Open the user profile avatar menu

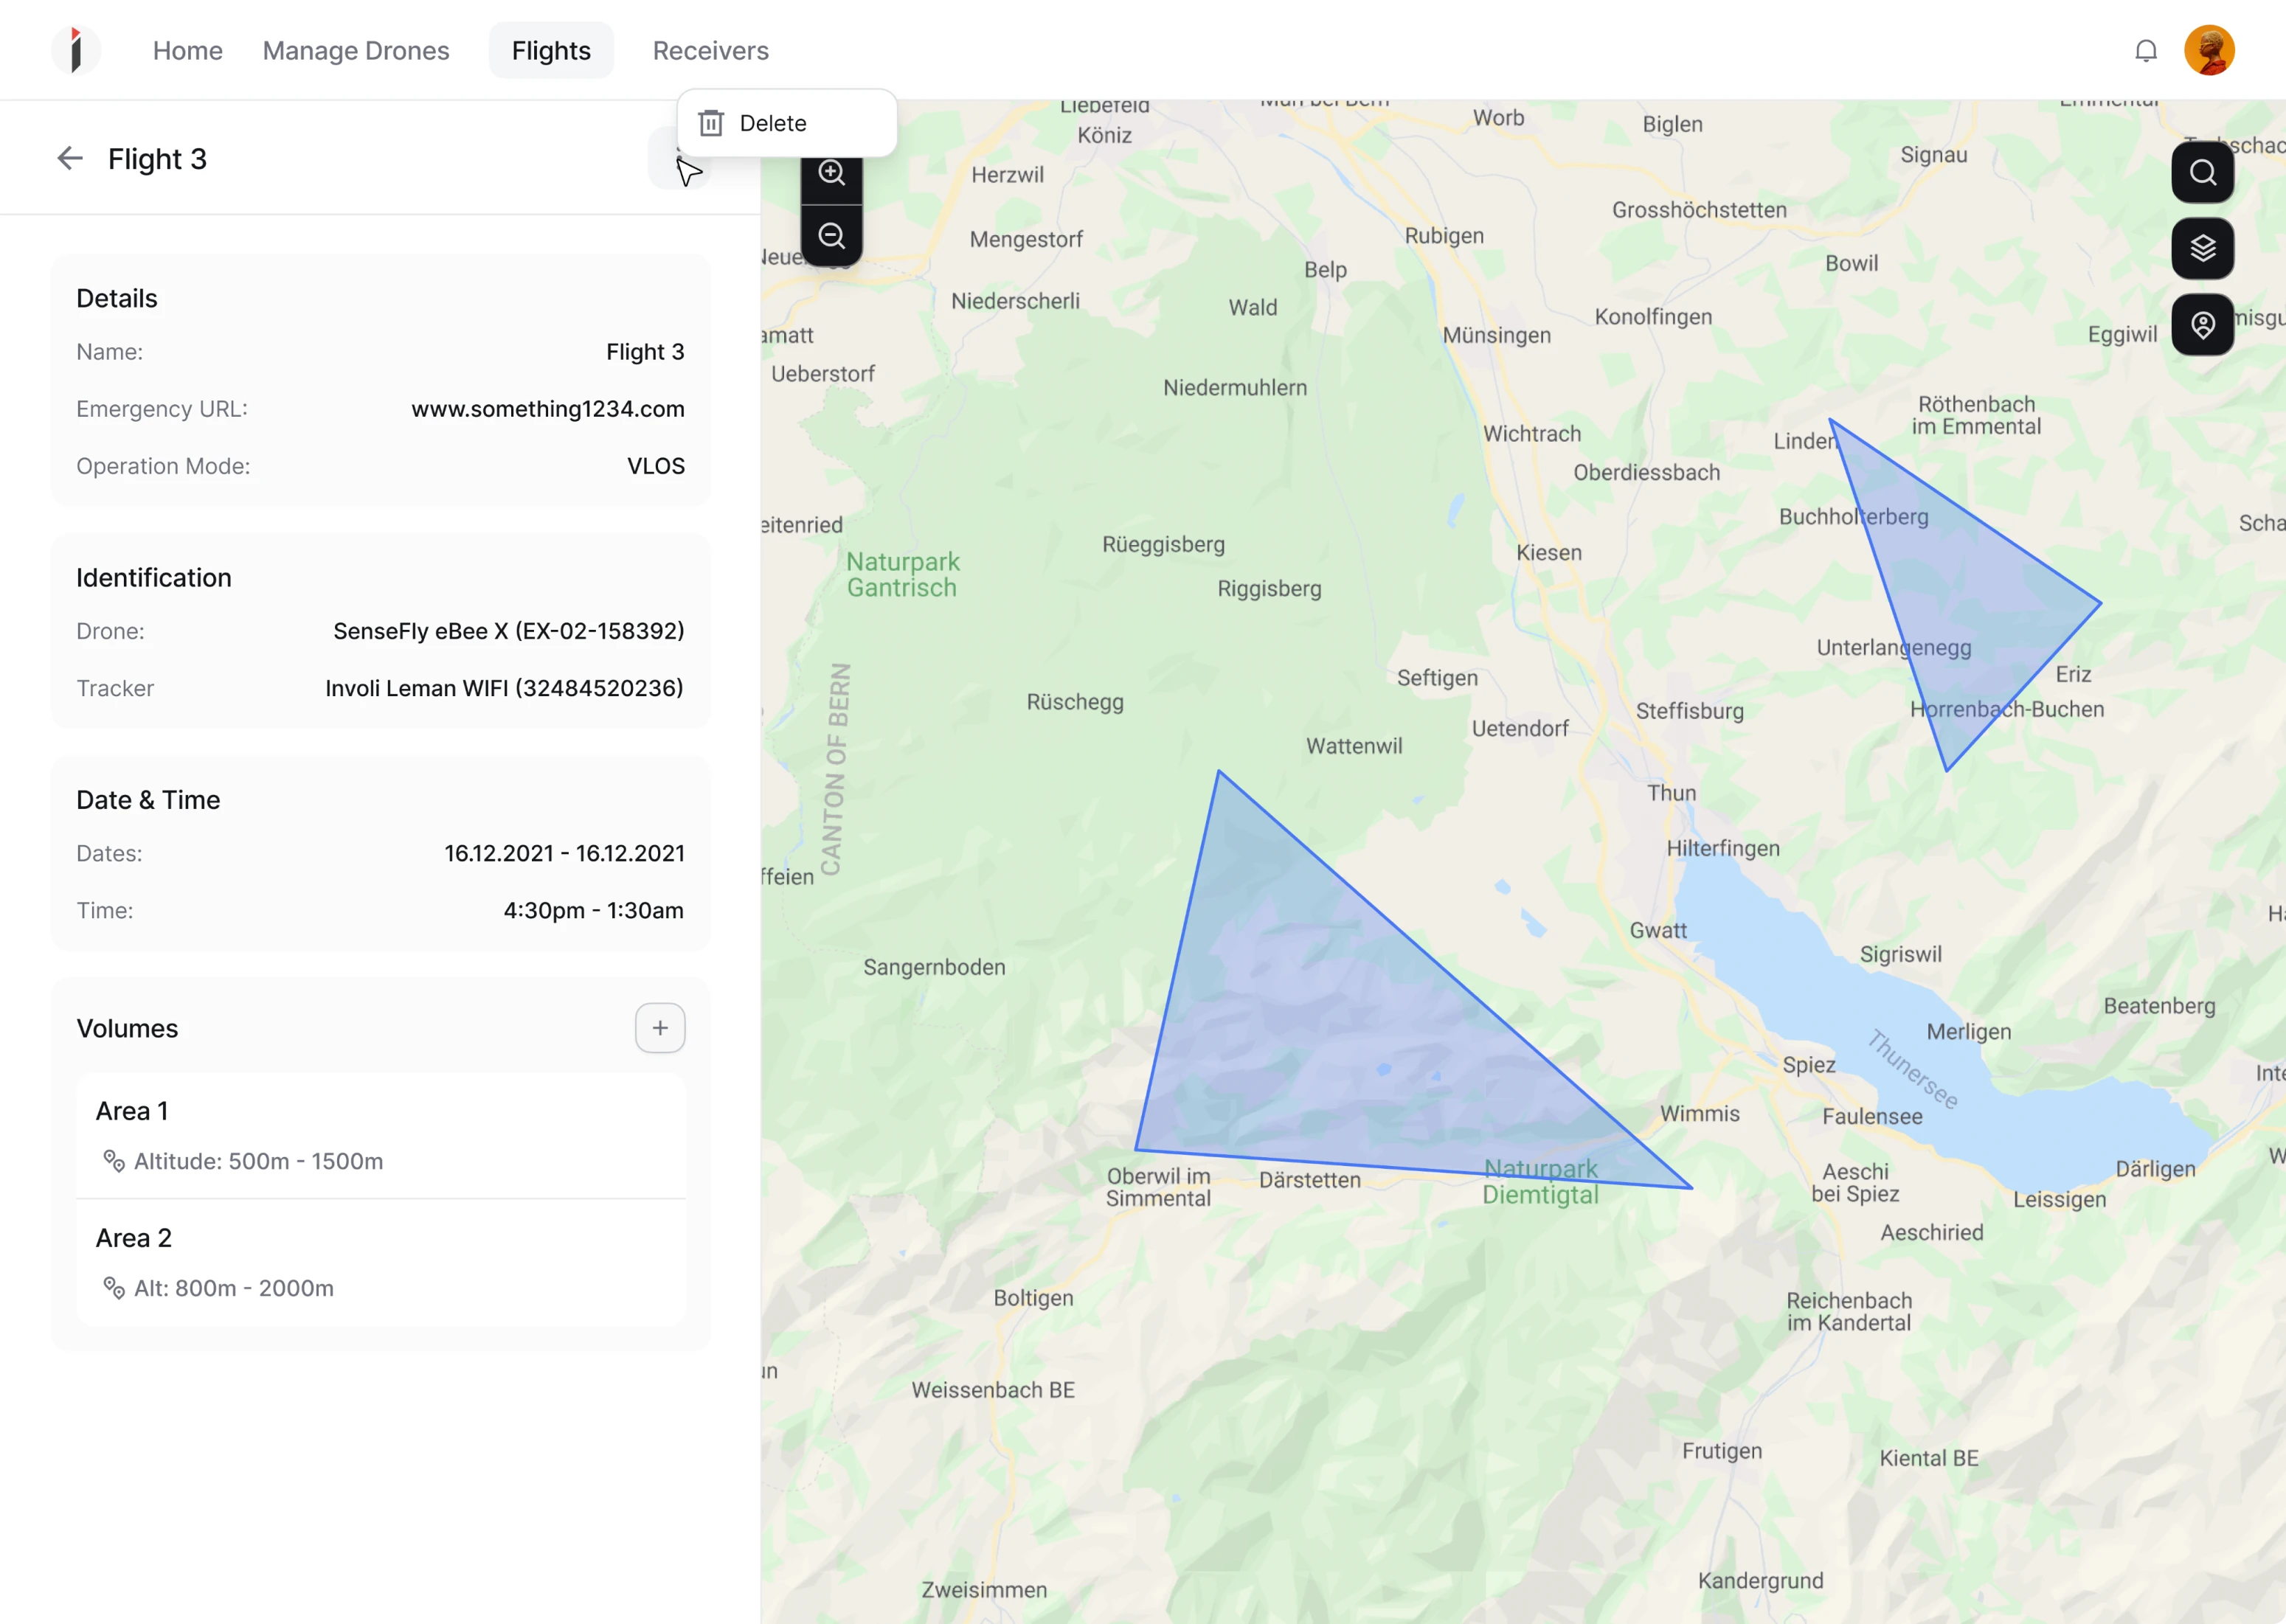pyautogui.click(x=2210, y=49)
